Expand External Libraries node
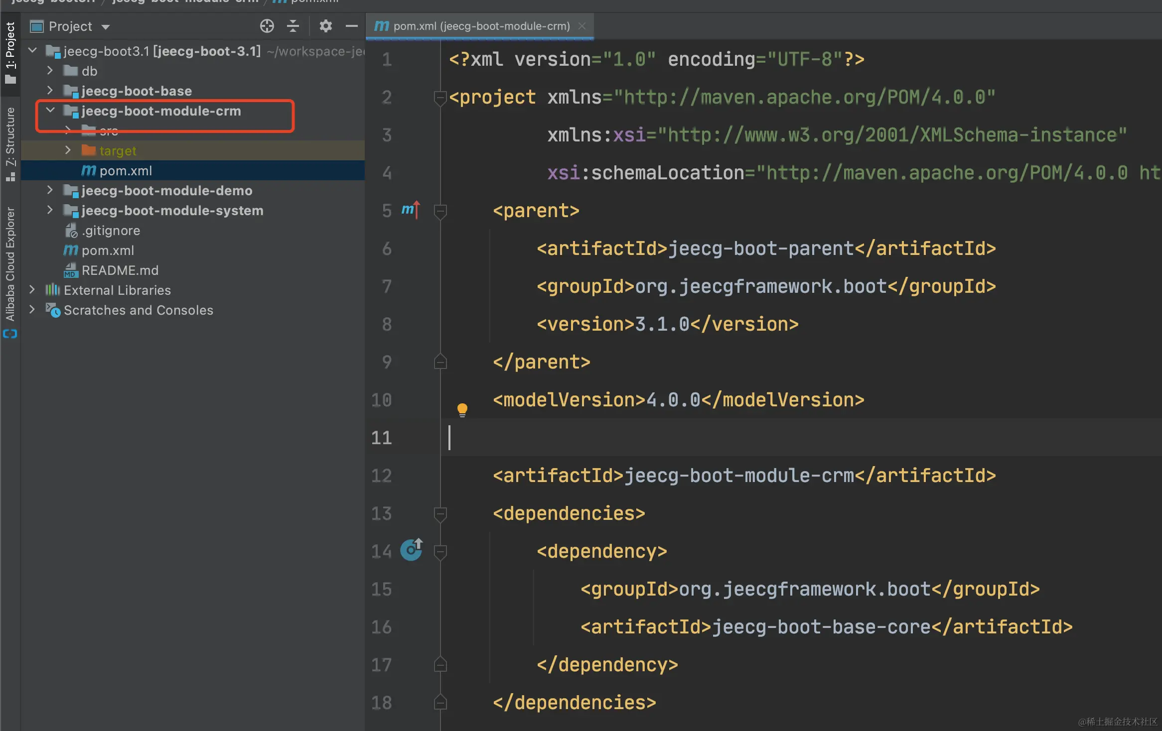This screenshot has height=731, width=1162. (x=32, y=290)
